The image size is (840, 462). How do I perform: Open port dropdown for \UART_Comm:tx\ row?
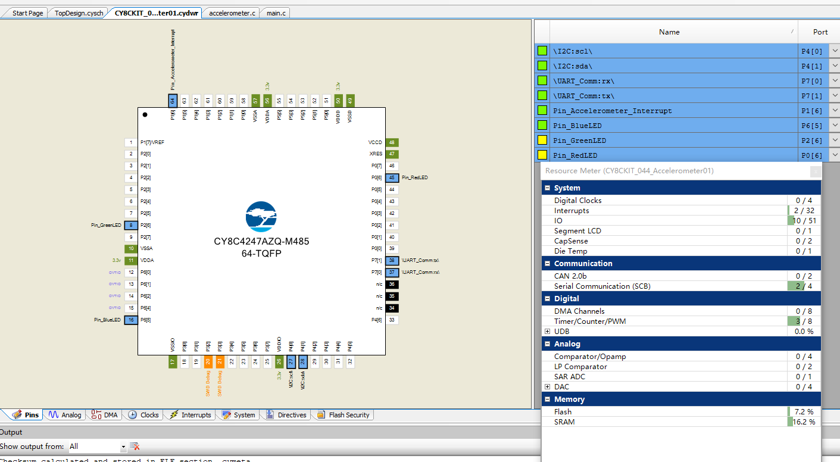pos(835,96)
